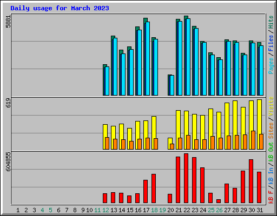Click day 5 on the x-axis
This screenshot has width=277, height=216.
50,210
